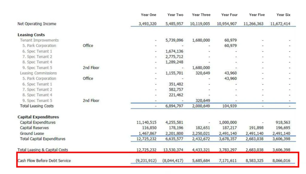This screenshot has width=306, height=174.
Task: Click the Year One NOI value 3,493,320
Action: tap(148, 24)
